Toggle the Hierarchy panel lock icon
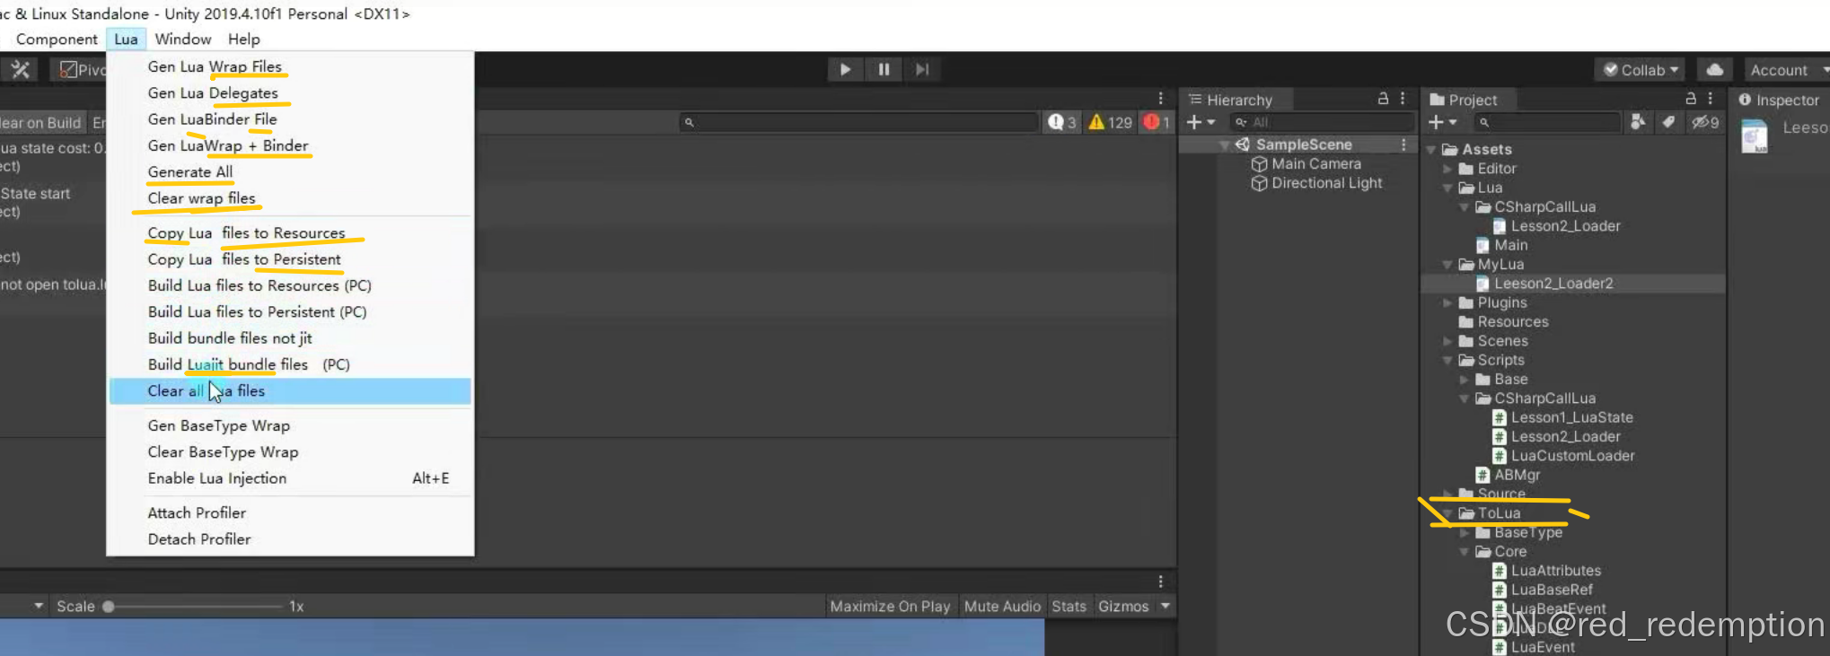 [1383, 99]
